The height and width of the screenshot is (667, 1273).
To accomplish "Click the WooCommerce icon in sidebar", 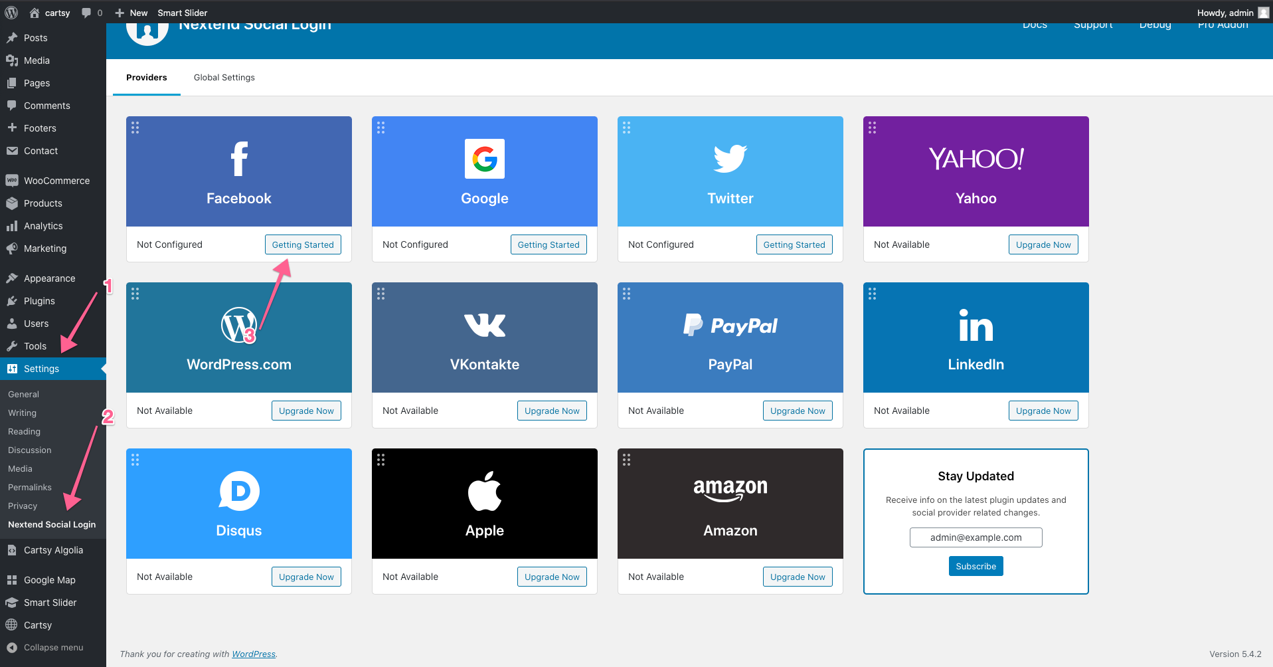I will (12, 181).
